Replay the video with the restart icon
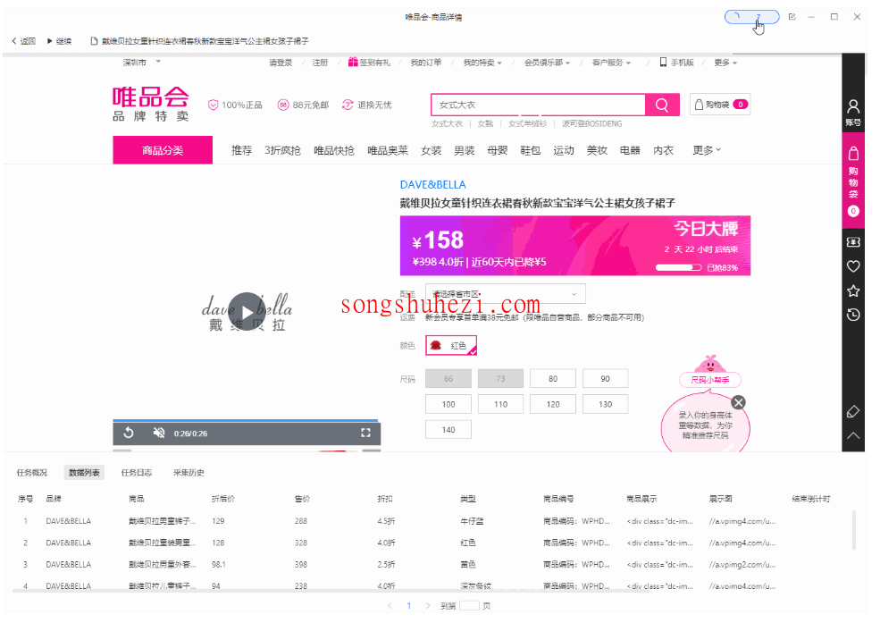Image resolution: width=880 pixels, height=623 pixels. click(129, 433)
